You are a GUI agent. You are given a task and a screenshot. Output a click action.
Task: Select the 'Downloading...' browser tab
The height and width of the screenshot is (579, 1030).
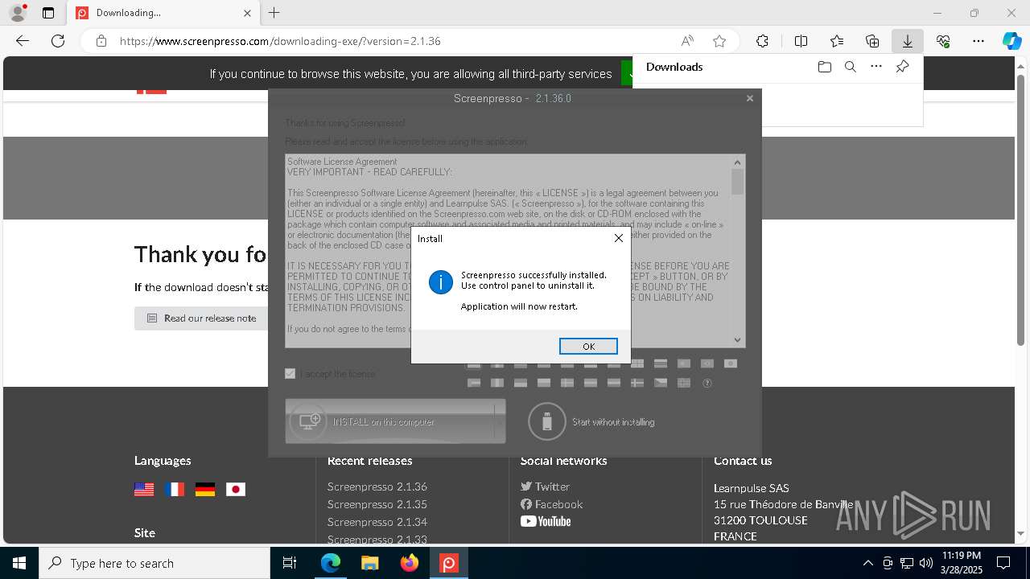[164, 13]
